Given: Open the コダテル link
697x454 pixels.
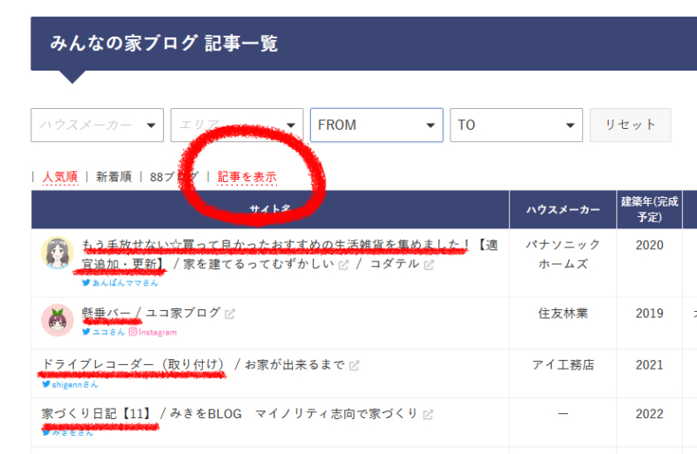Looking at the screenshot, I should click(395, 264).
